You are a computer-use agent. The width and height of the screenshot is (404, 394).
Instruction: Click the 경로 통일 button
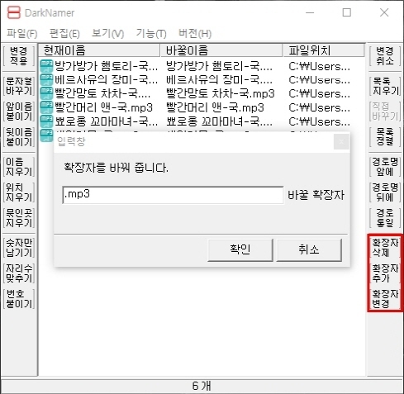pyautogui.click(x=385, y=218)
